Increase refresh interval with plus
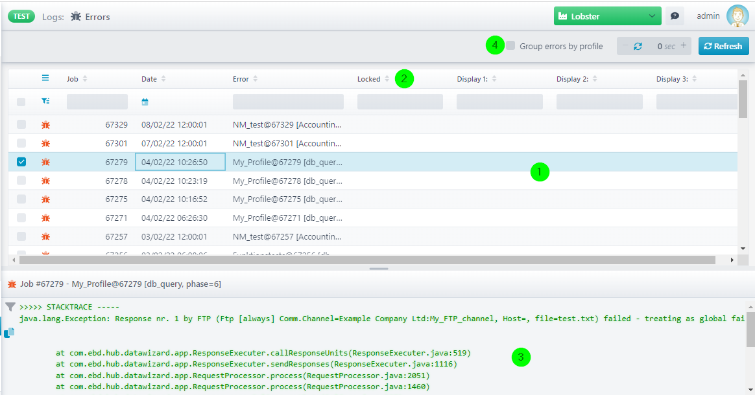The height and width of the screenshot is (395, 755). 683,45
